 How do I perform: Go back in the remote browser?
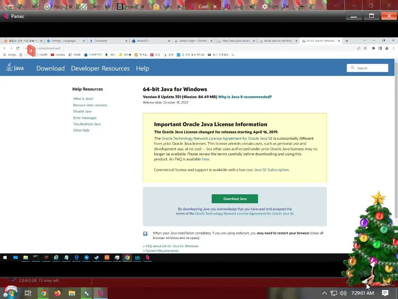tap(4, 48)
